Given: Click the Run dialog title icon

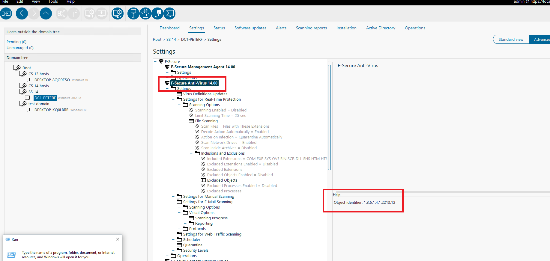Looking at the screenshot, I should [x=8, y=239].
